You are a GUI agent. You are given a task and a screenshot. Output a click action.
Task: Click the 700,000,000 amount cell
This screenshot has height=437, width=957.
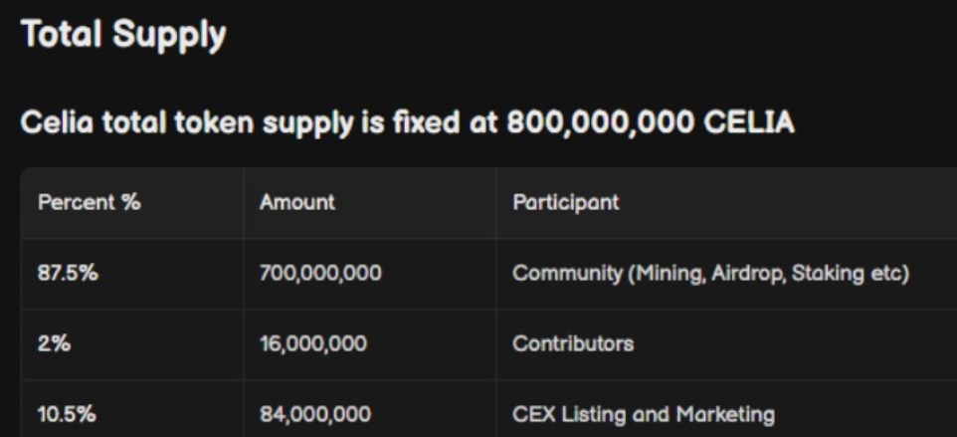(320, 274)
